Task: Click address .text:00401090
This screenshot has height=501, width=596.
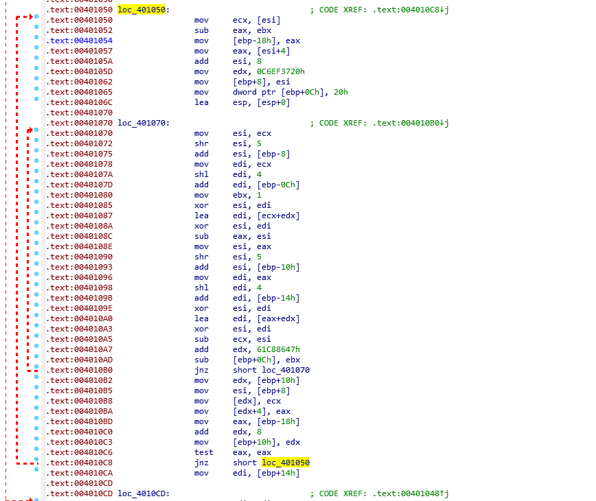Action: [x=79, y=257]
